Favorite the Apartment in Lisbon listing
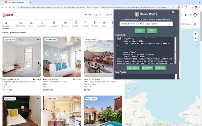Viewport: 202px width, 126px height. pos(78,40)
